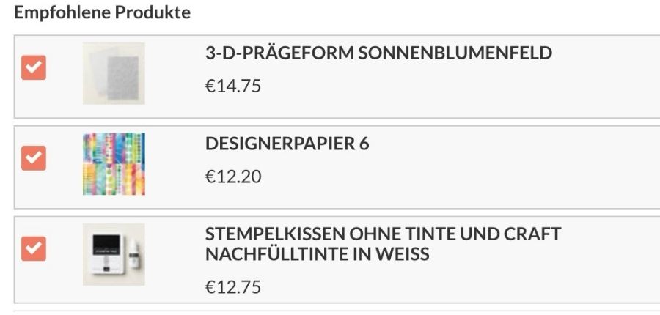
Task: Click the €14.75 price
Action: click(x=232, y=86)
